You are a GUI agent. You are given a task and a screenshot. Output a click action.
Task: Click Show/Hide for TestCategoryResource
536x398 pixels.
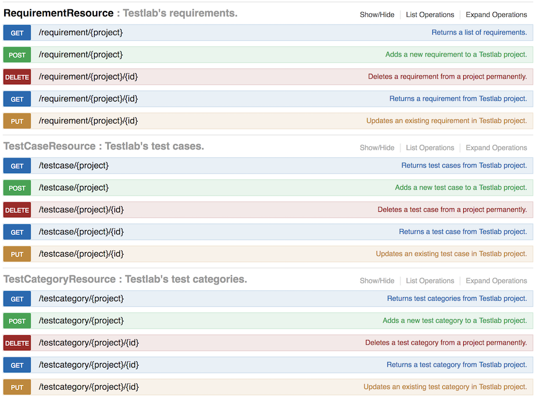(377, 281)
